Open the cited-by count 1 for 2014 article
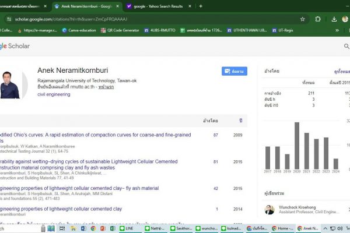 217,209
